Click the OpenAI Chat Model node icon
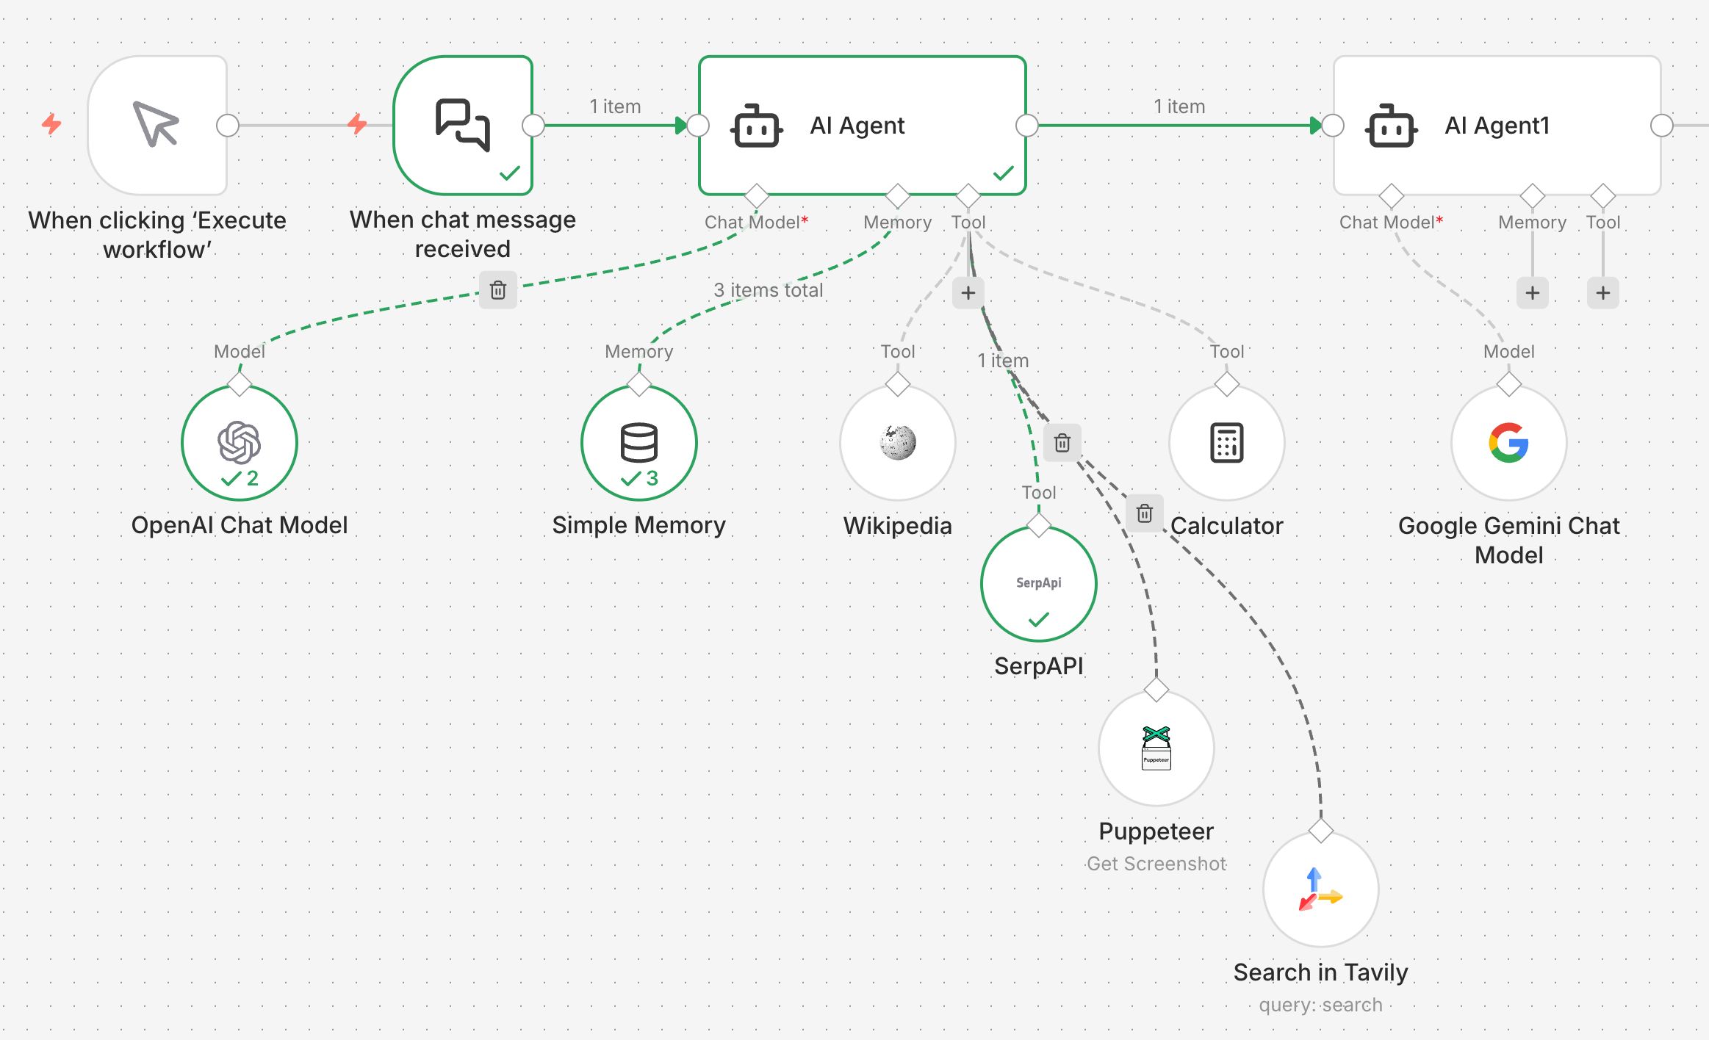 coord(239,442)
